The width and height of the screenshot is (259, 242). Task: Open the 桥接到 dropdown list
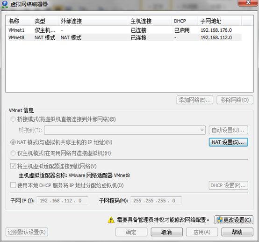[x=125, y=130]
